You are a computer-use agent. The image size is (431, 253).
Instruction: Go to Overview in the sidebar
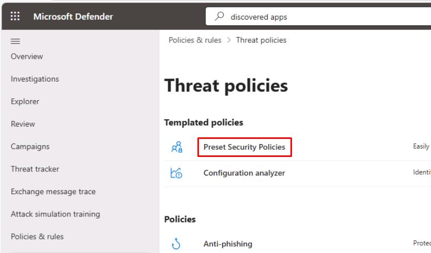tap(27, 56)
